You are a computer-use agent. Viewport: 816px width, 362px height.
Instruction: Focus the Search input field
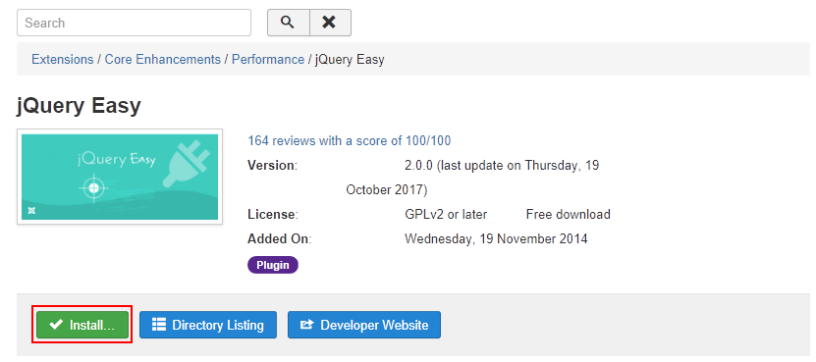[134, 23]
